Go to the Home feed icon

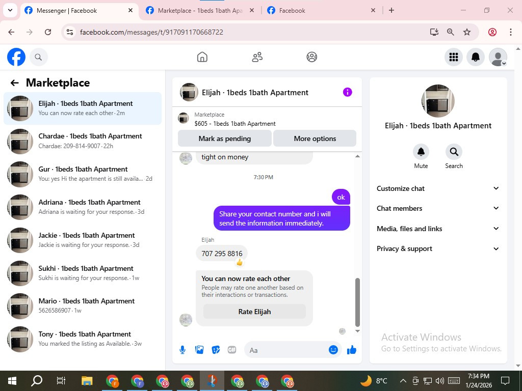202,57
